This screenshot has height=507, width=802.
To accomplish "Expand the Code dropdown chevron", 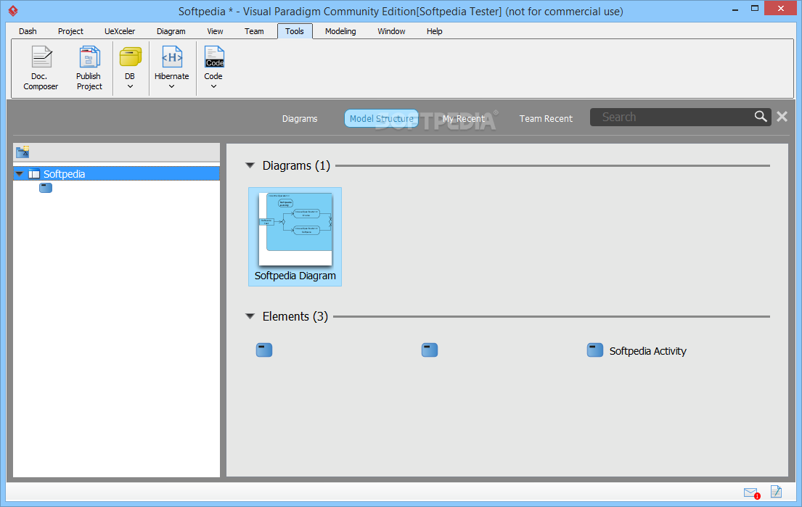I will (214, 86).
